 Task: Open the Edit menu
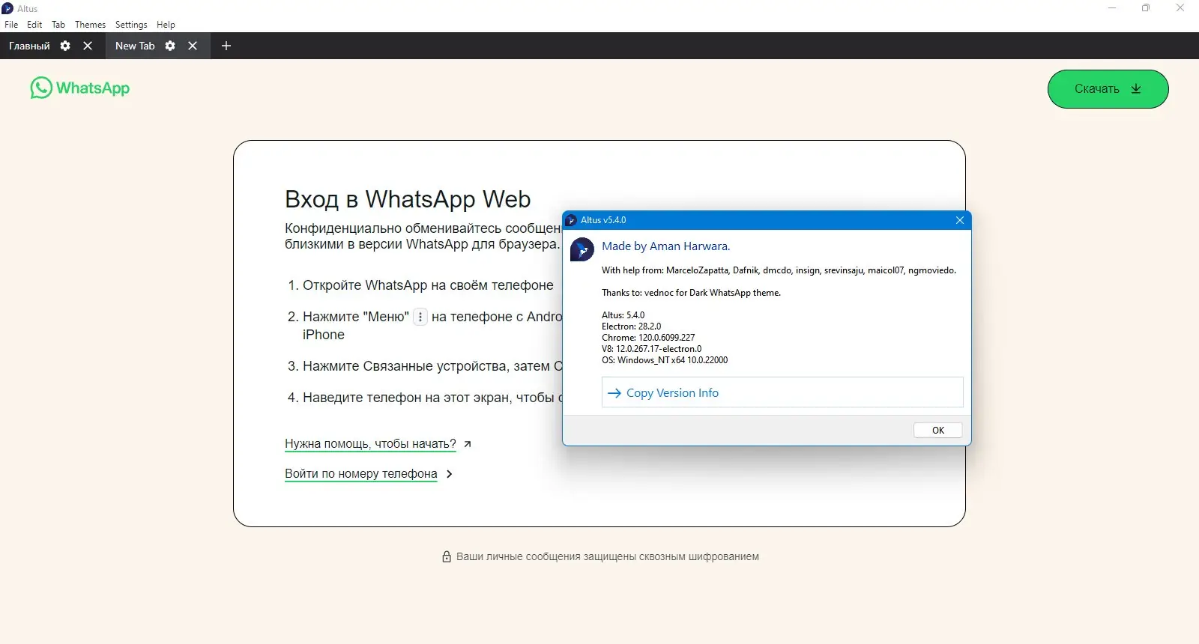tap(34, 25)
